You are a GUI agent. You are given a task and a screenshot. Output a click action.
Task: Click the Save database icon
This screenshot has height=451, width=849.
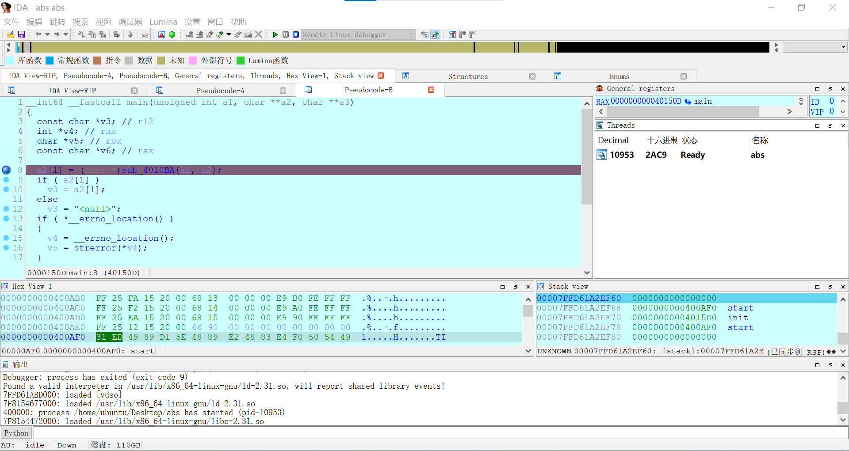pyautogui.click(x=21, y=34)
